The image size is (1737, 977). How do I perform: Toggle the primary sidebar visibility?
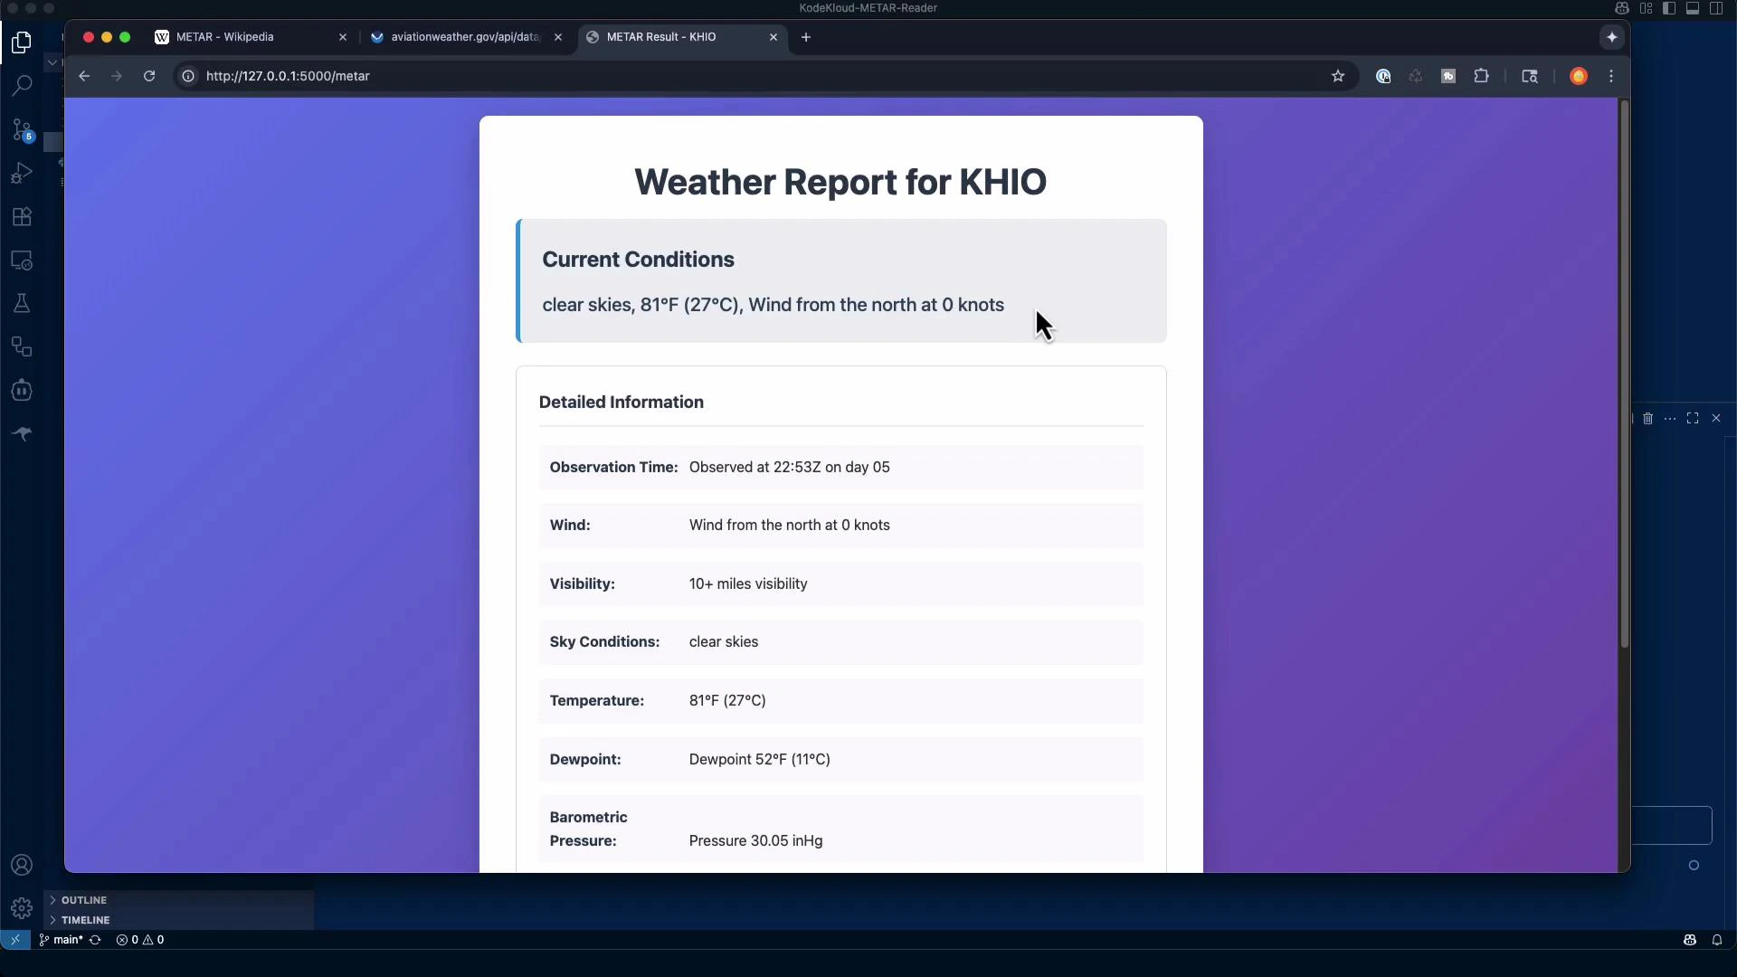1669,8
